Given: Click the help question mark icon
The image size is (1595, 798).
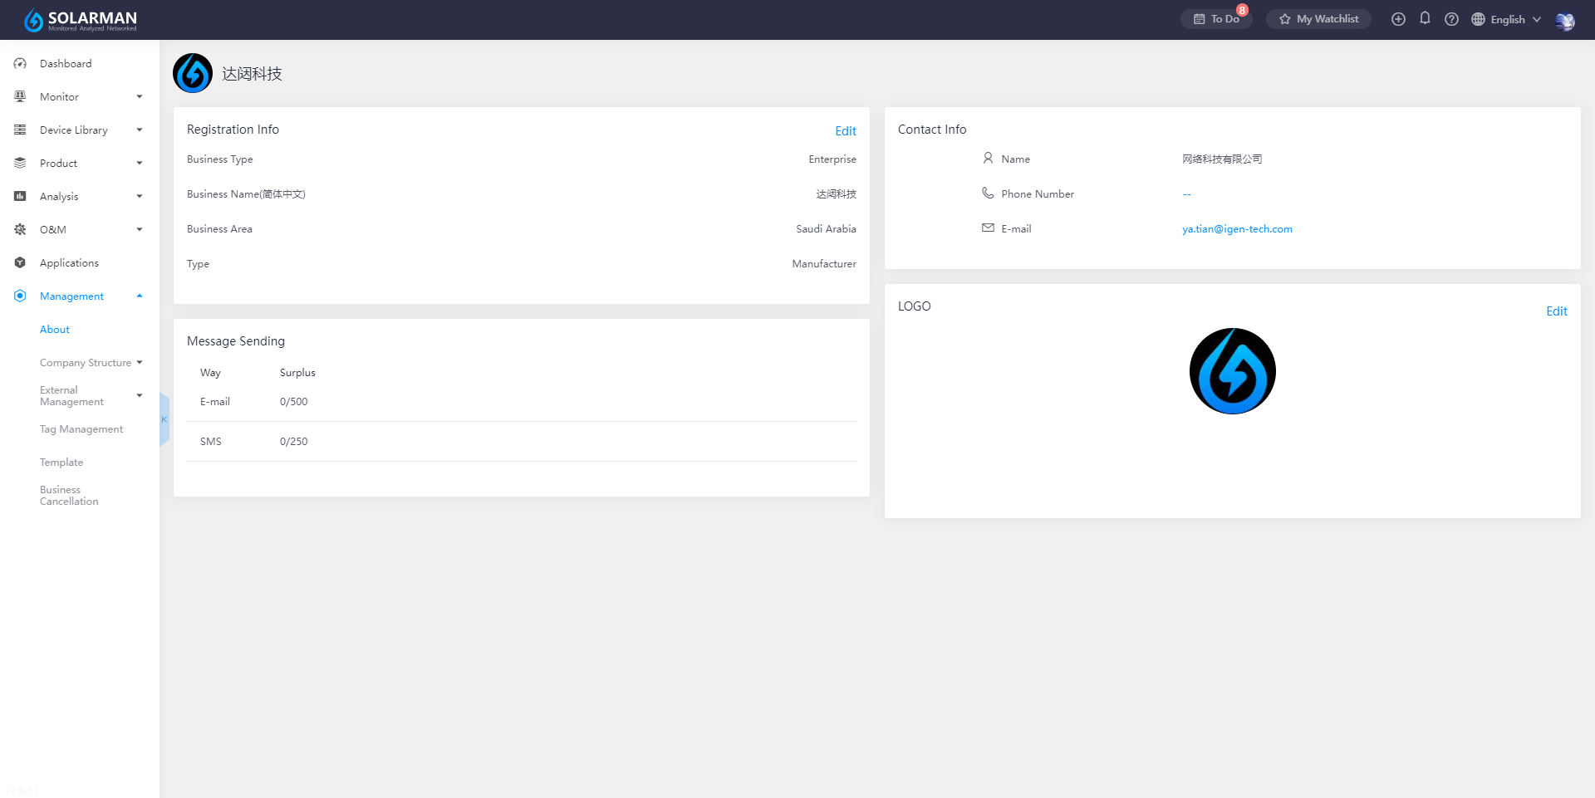Looking at the screenshot, I should click(1451, 19).
